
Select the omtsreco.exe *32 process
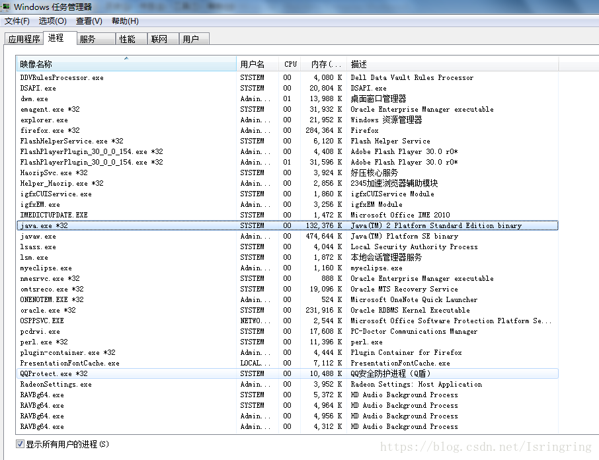pyautogui.click(x=288, y=289)
